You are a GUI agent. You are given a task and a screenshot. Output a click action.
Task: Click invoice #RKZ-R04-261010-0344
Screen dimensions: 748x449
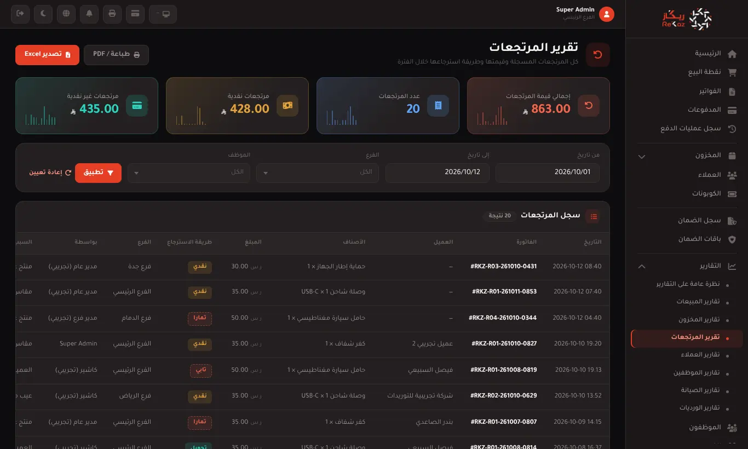[503, 318]
